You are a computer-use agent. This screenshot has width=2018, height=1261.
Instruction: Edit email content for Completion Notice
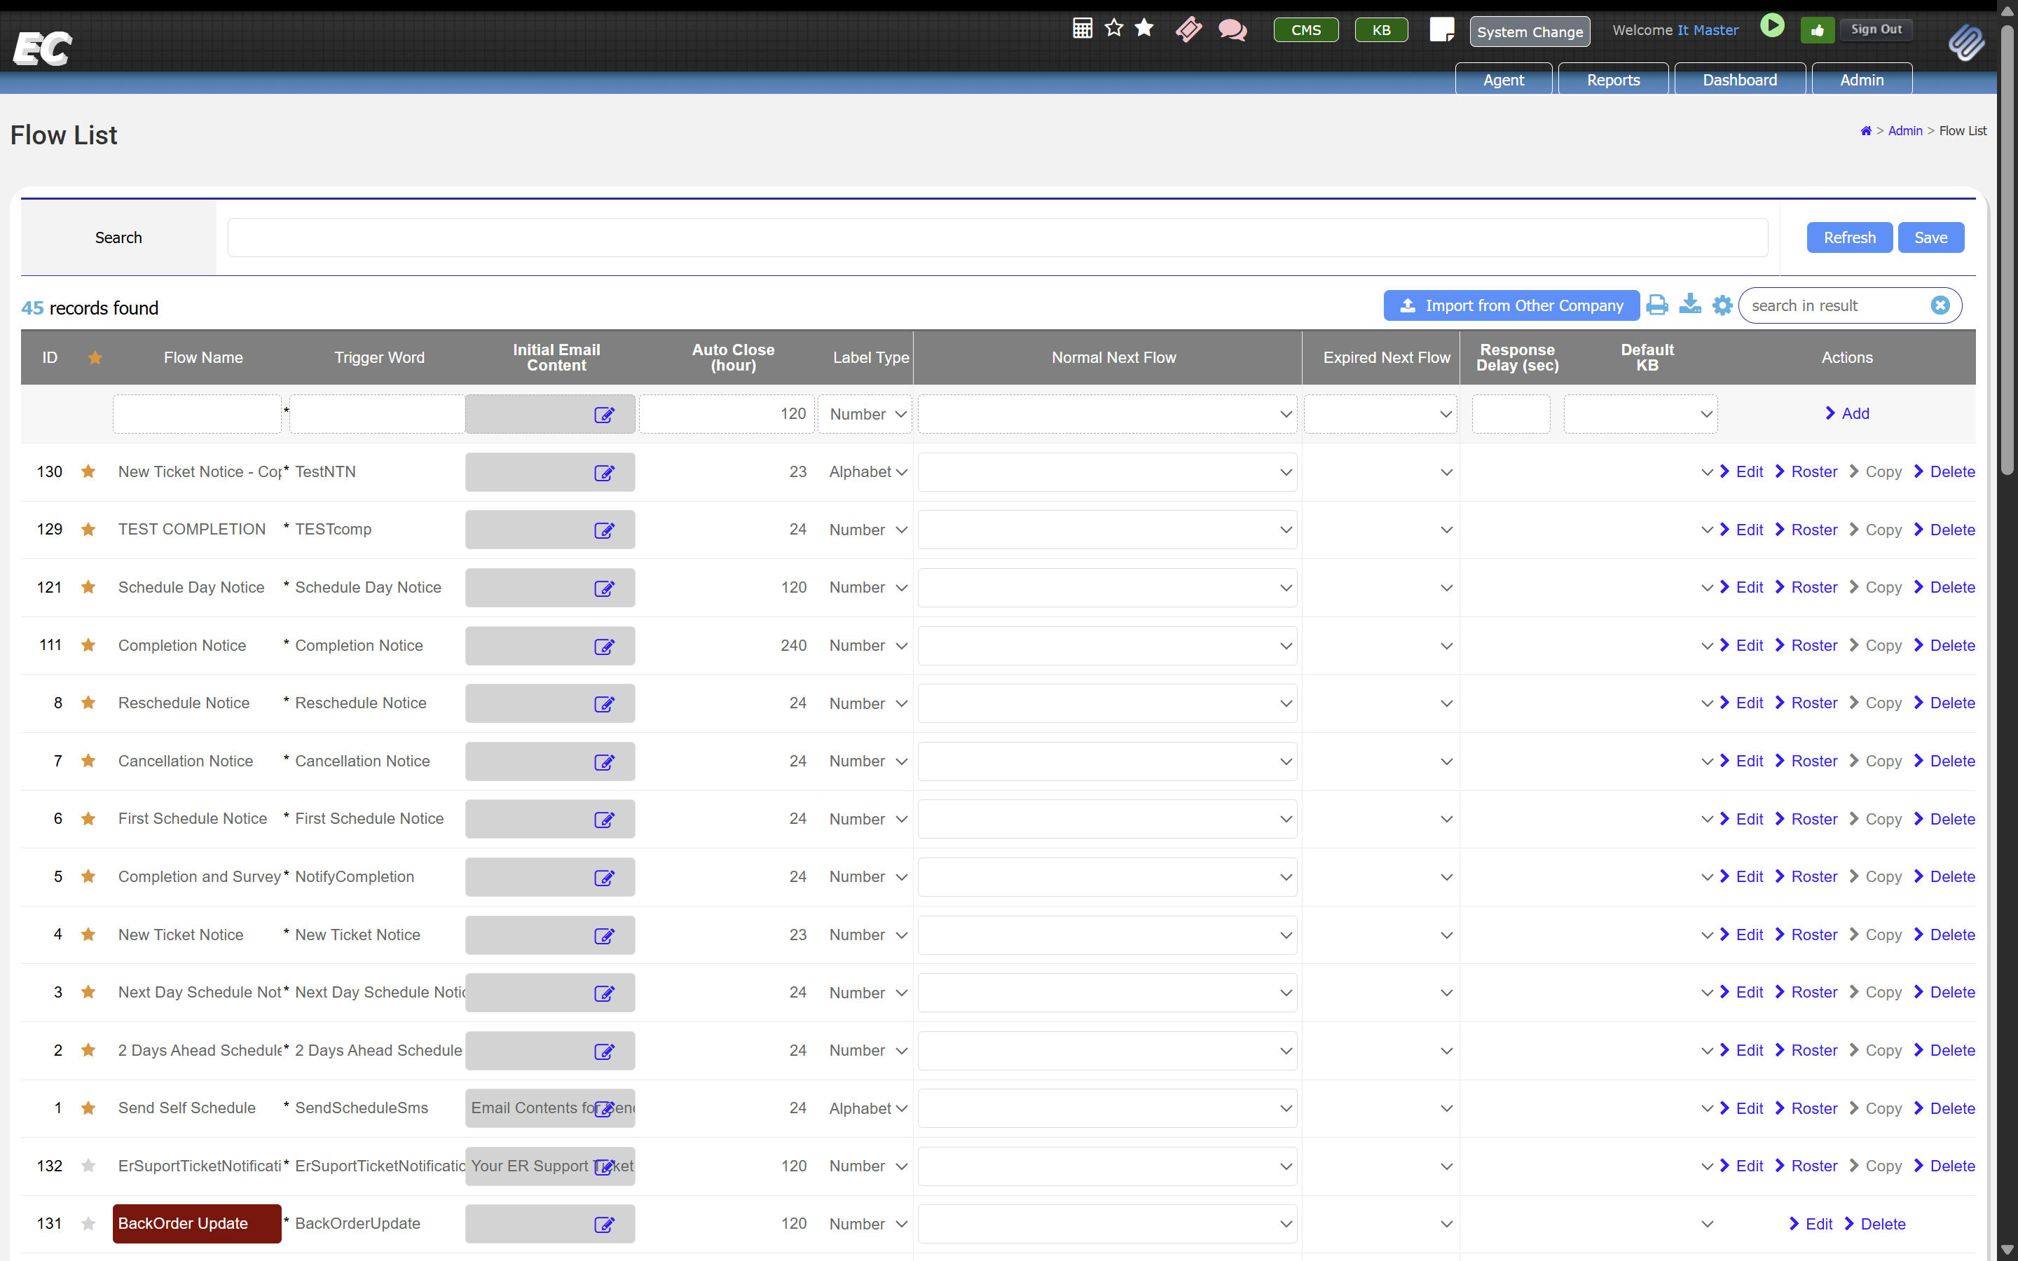coord(604,647)
